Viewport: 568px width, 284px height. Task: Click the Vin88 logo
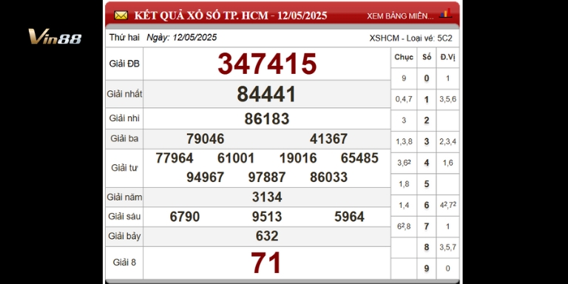point(55,36)
